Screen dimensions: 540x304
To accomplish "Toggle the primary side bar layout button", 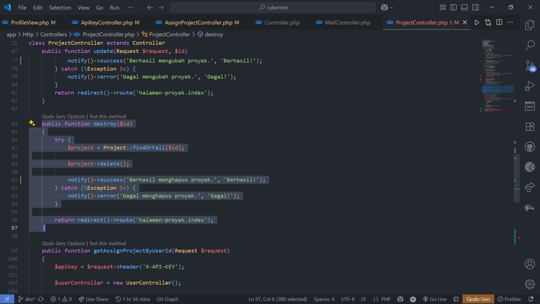I will pos(453,8).
